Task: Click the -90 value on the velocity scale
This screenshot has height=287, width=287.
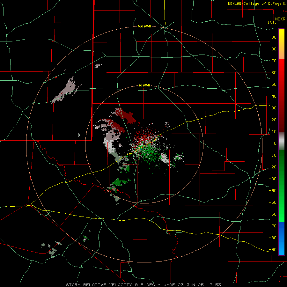Action: click(273, 249)
